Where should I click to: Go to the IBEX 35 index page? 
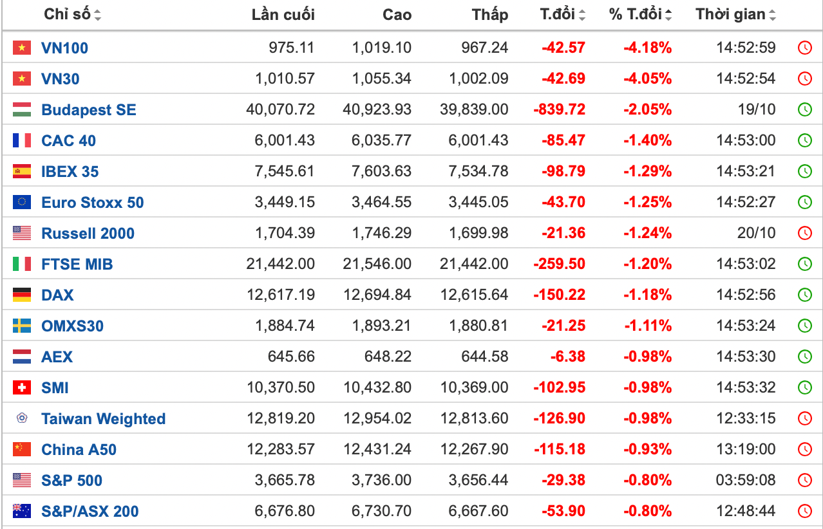(70, 172)
